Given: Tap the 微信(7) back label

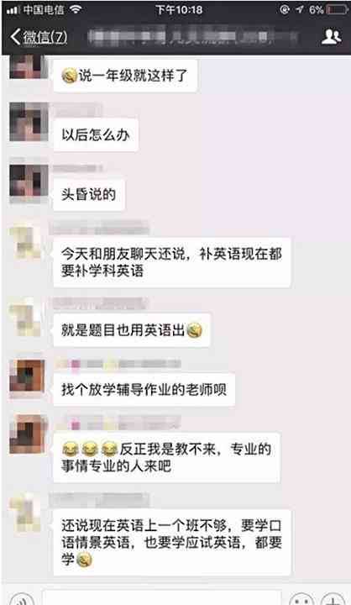Looking at the screenshot, I should (x=45, y=37).
